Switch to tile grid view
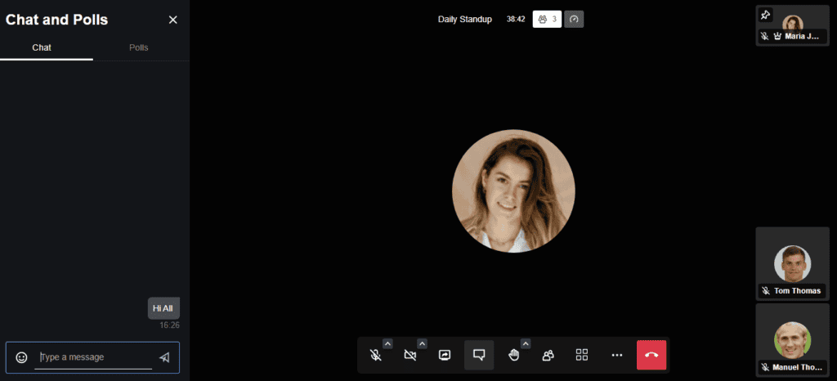 pos(582,355)
